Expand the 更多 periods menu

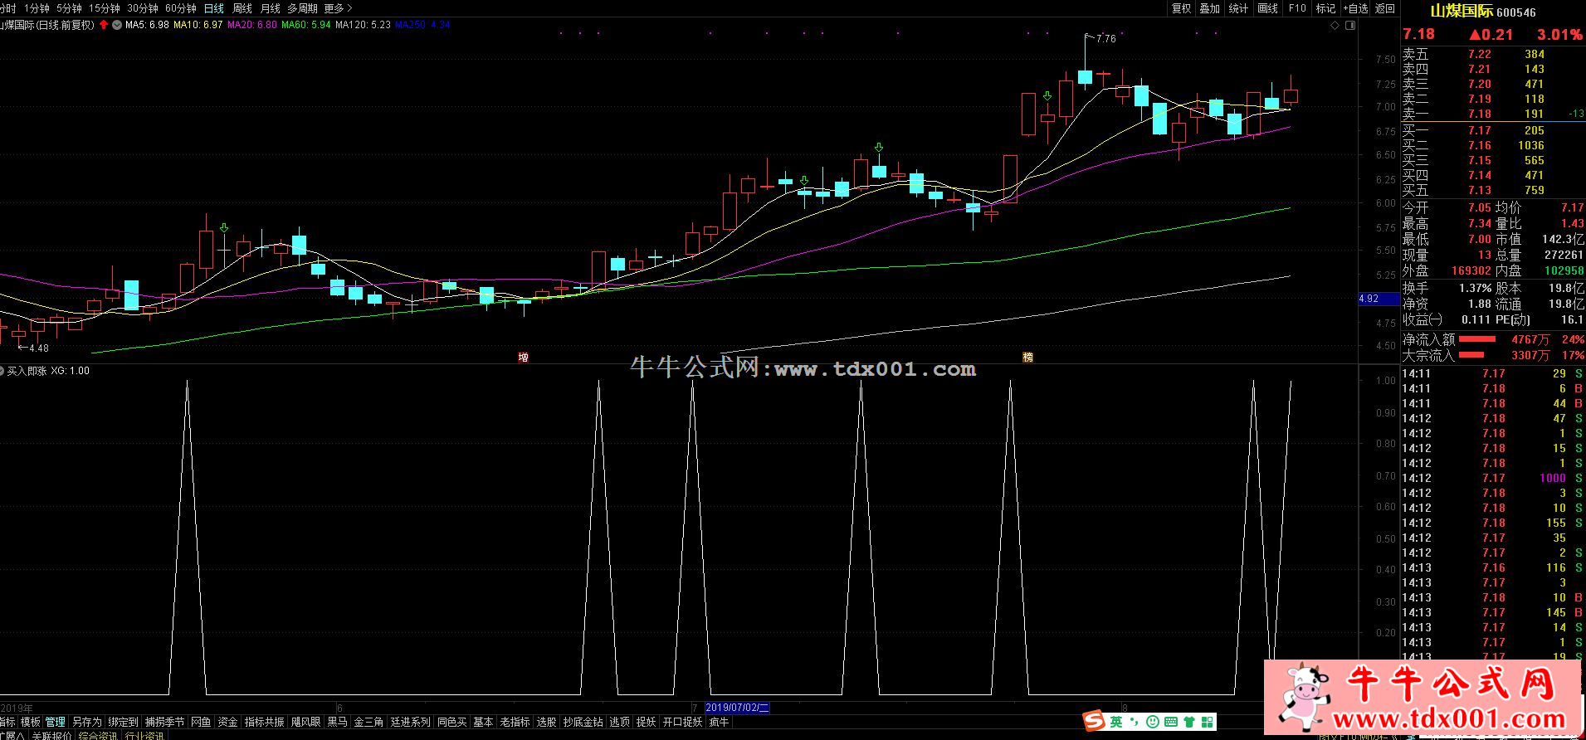point(338,8)
